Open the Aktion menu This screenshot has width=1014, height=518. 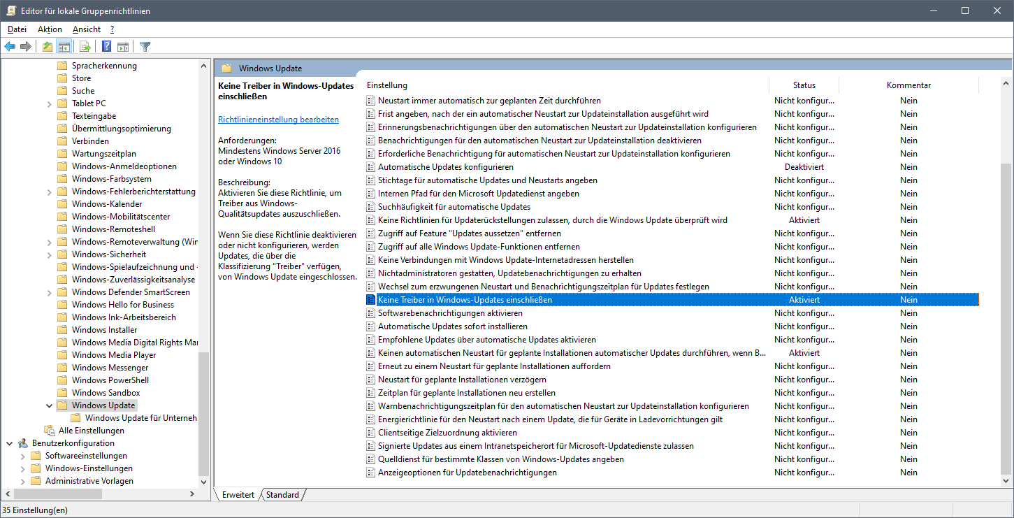pos(50,29)
